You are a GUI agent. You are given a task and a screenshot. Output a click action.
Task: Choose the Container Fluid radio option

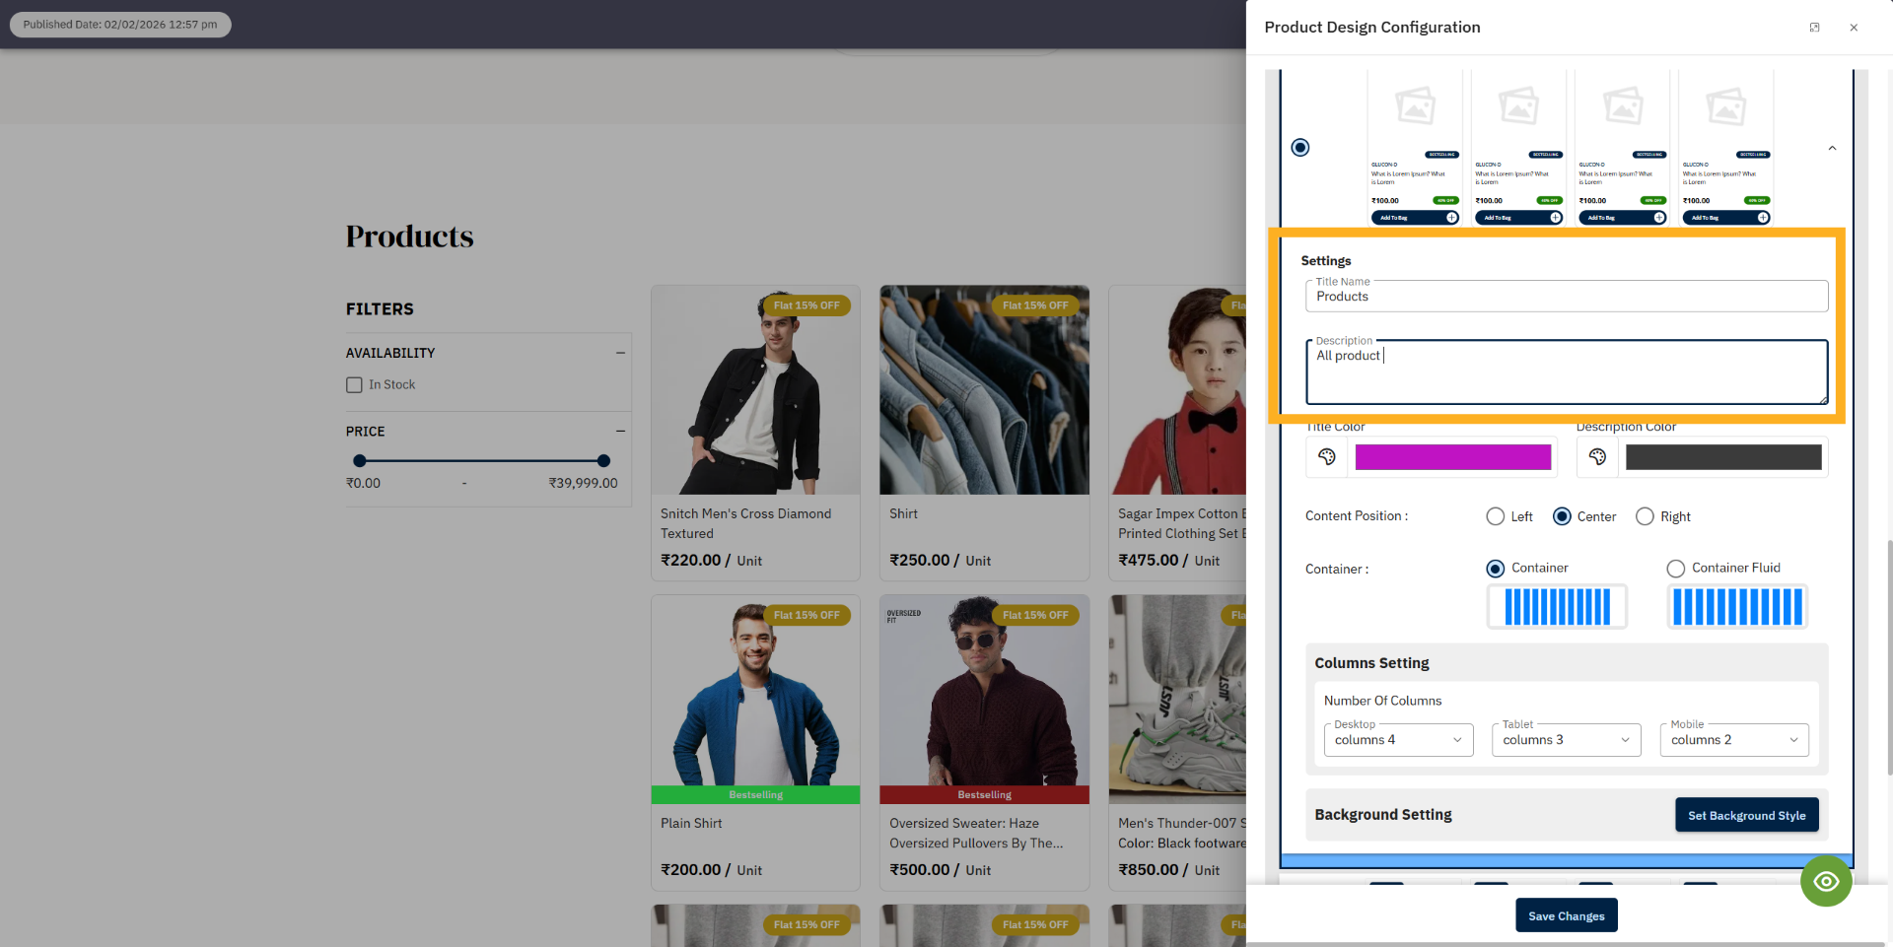[1675, 569]
